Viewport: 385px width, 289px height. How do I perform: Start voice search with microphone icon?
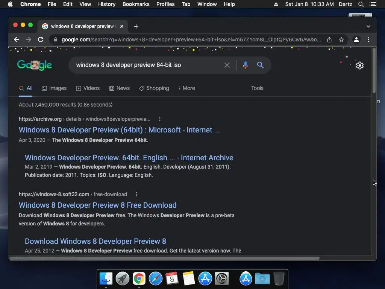coord(245,65)
